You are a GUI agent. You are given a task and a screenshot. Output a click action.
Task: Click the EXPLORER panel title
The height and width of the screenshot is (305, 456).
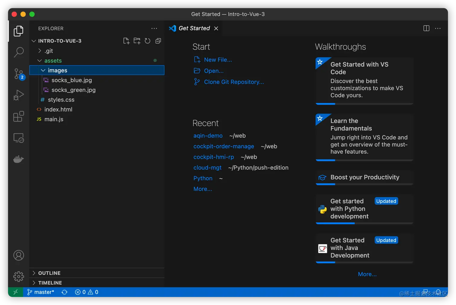[x=51, y=28]
